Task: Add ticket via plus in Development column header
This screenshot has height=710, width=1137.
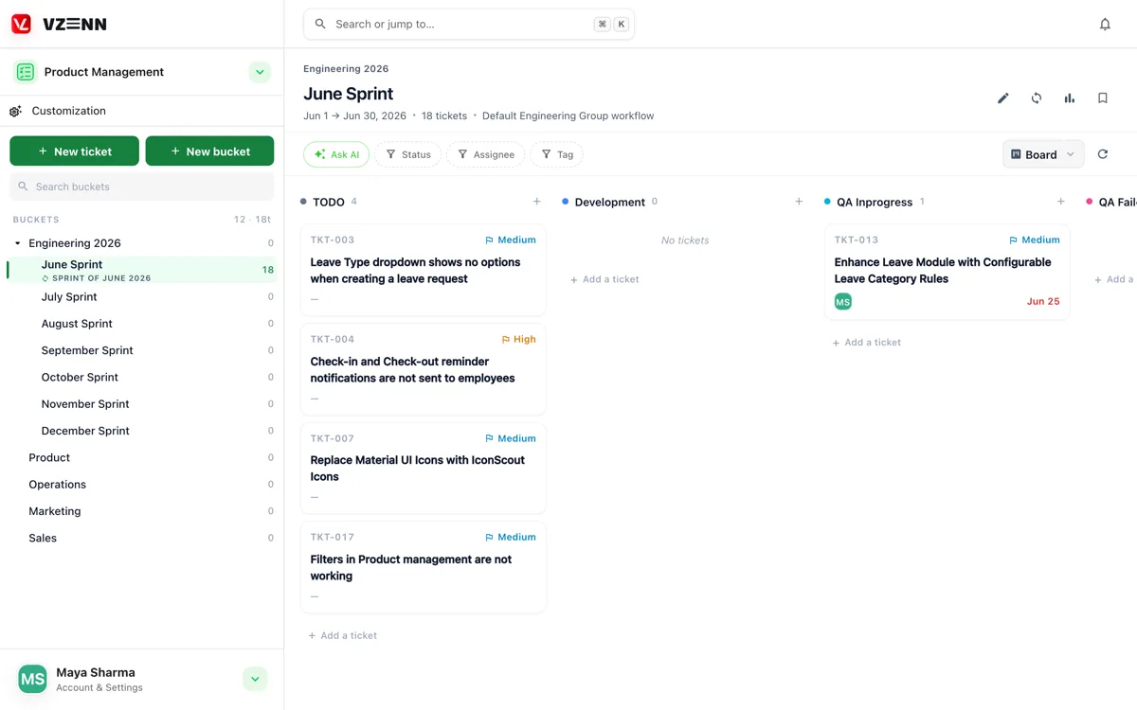Action: point(799,202)
